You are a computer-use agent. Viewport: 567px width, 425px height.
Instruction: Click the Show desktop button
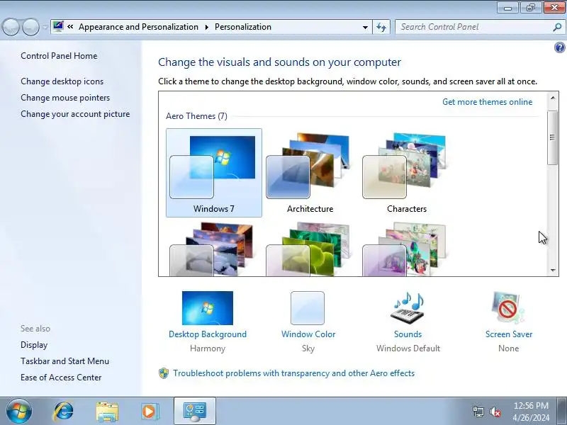tap(561, 411)
